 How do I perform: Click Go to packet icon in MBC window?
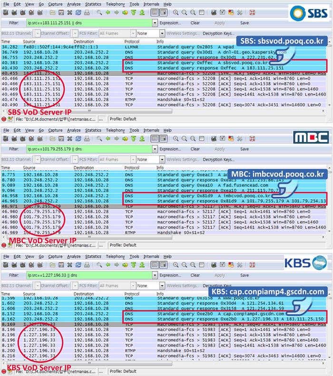pos(125,138)
